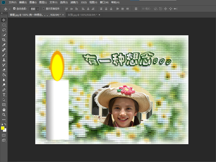Image resolution: width=216 pixels, height=162 pixels.
Task: Expand the edit toolbar three-dots button
Action: [4, 119]
